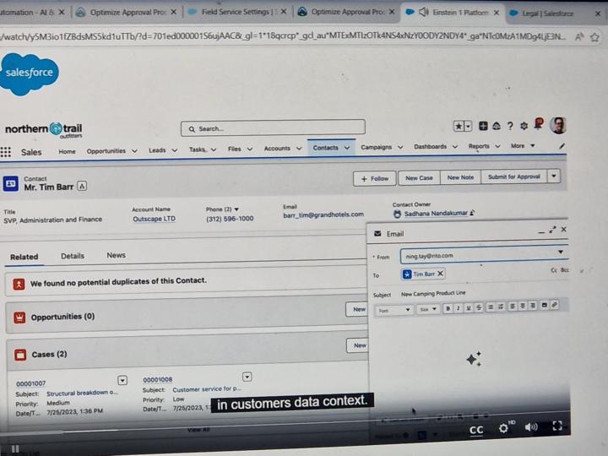This screenshot has width=608, height=456.
Task: Toggle italic formatting in email editor
Action: point(458,307)
